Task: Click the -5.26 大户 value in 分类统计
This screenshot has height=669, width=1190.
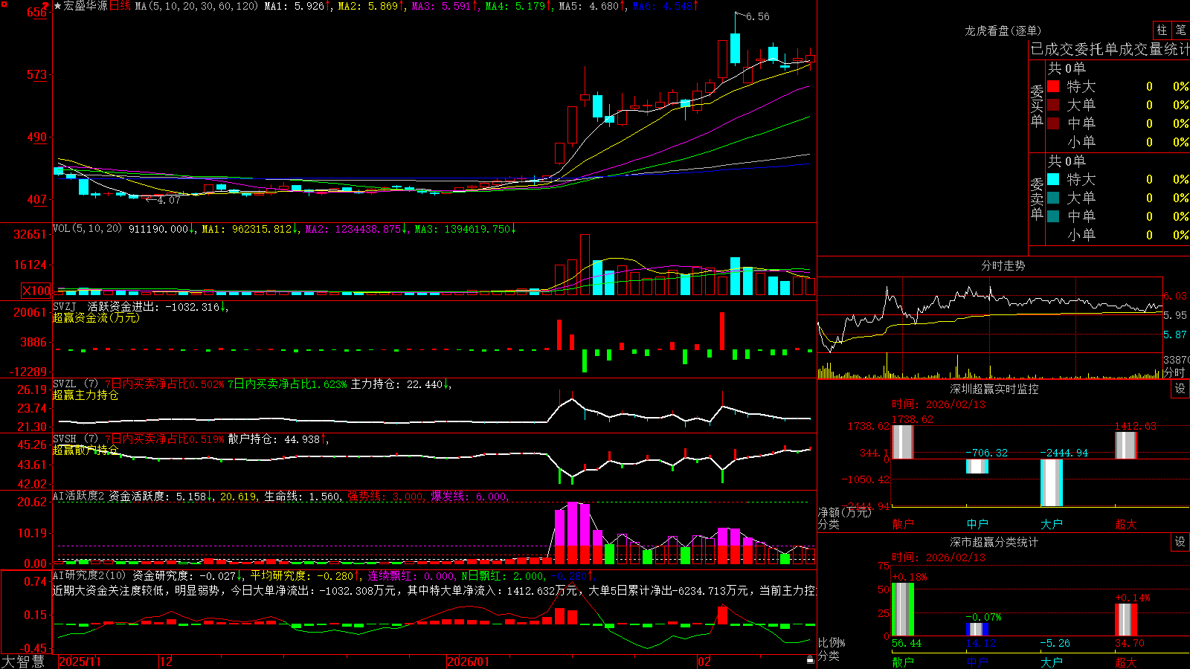Action: [1055, 643]
